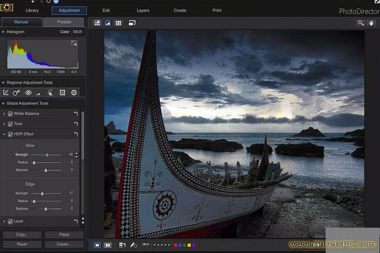This screenshot has height=253, width=380.
Task: Open the Edit module
Action: pyautogui.click(x=106, y=11)
